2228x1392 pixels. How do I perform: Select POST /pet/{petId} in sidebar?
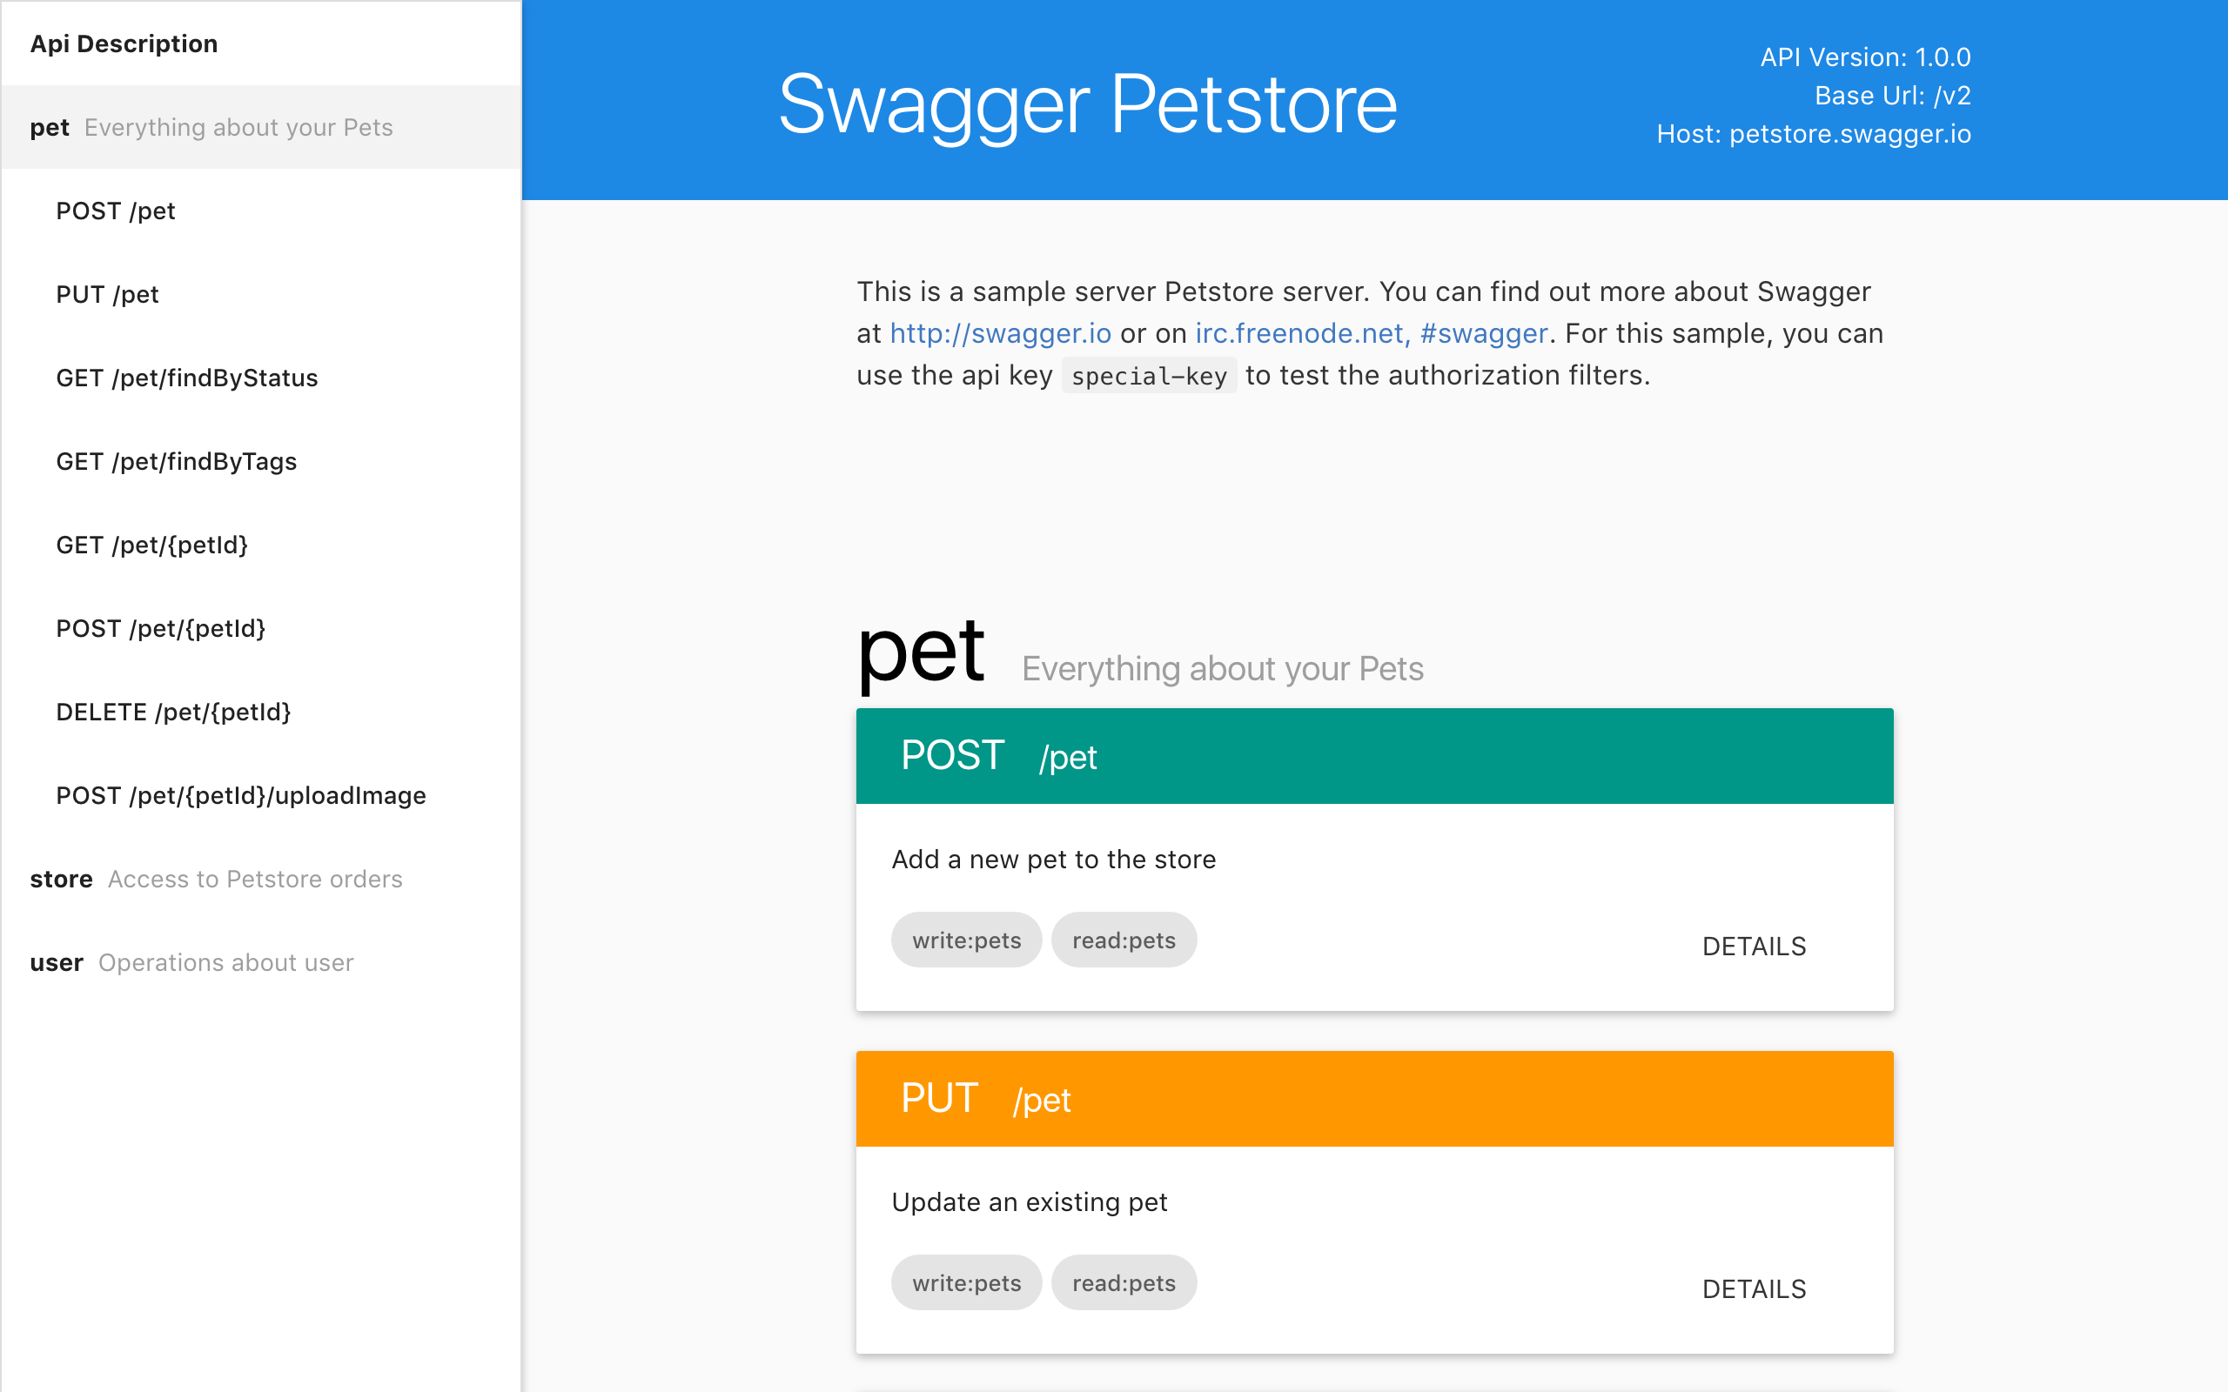260,629
